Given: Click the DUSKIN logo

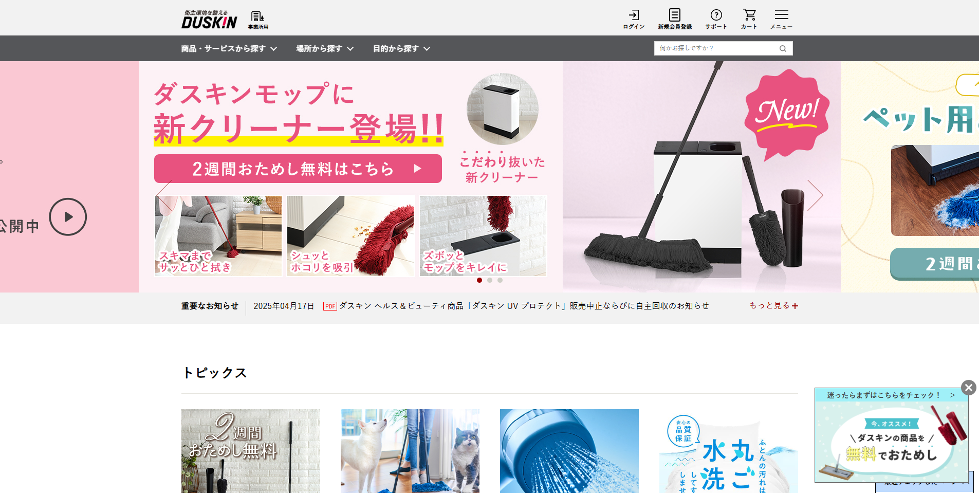Looking at the screenshot, I should [209, 20].
